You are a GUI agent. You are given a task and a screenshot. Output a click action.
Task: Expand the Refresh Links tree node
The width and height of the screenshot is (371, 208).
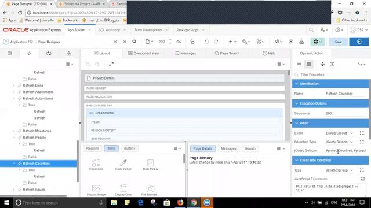14,86
